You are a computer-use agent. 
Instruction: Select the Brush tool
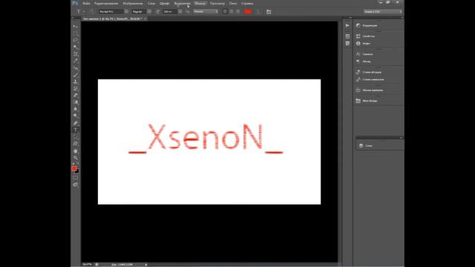coord(75,75)
